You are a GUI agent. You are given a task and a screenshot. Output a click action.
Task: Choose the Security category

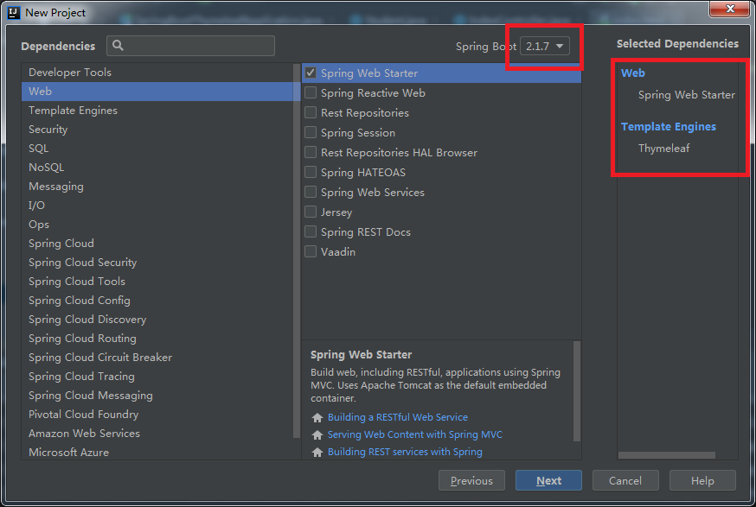[157, 129]
